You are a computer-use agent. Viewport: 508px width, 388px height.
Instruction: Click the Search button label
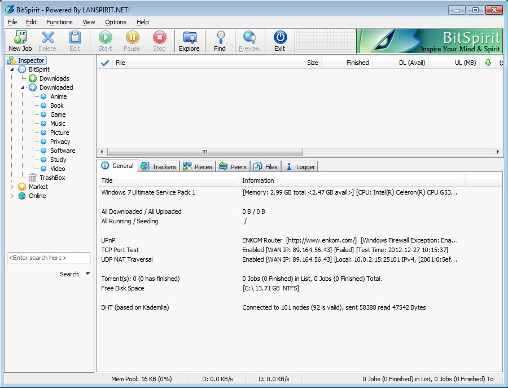tap(69, 274)
